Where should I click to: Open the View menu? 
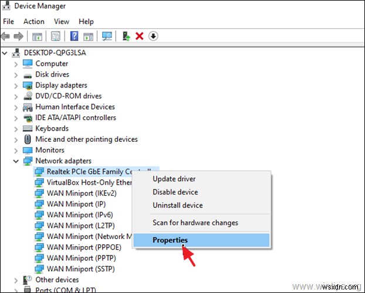[x=62, y=22]
